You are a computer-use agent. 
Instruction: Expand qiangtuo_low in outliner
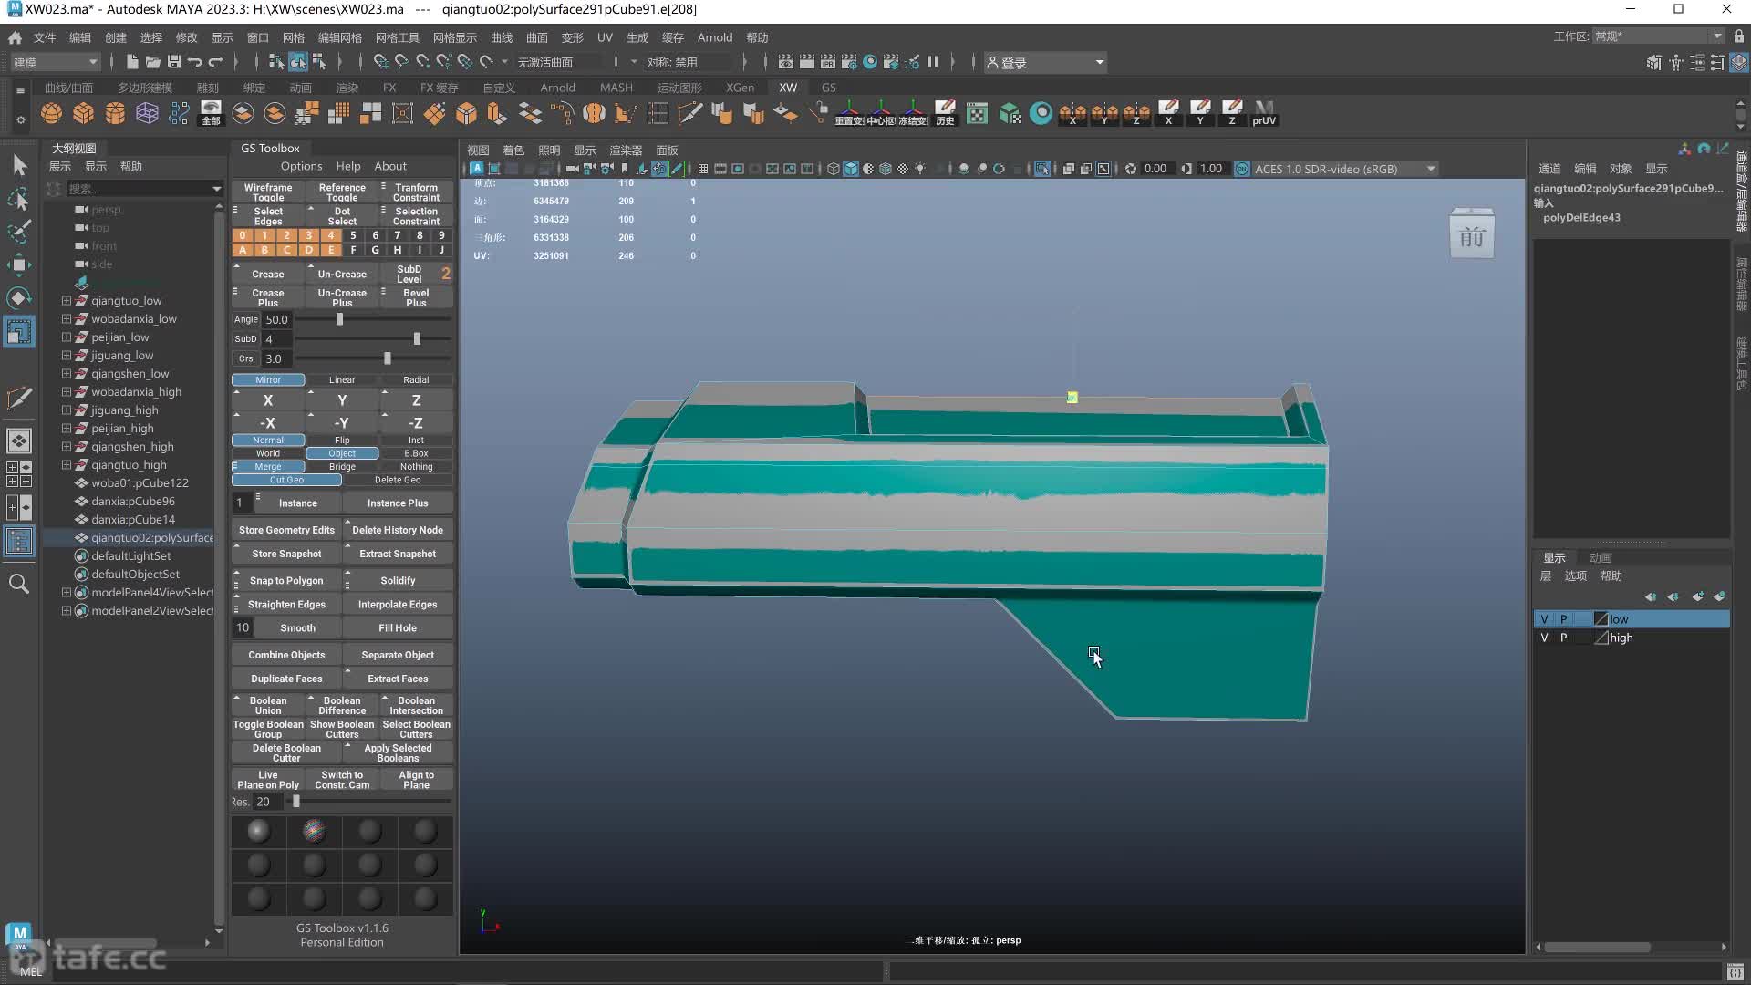67,300
